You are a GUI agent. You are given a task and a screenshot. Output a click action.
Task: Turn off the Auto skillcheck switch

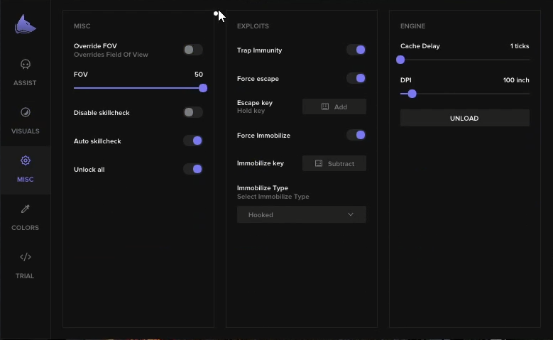click(x=193, y=141)
